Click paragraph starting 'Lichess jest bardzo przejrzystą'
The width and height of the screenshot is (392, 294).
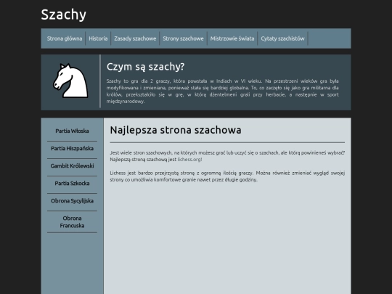pos(227,176)
